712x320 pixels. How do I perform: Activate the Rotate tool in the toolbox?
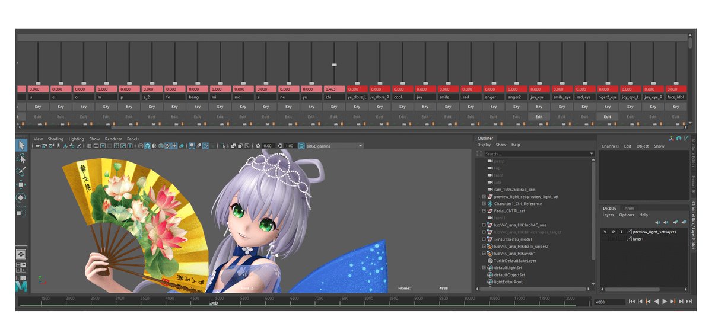[21, 197]
